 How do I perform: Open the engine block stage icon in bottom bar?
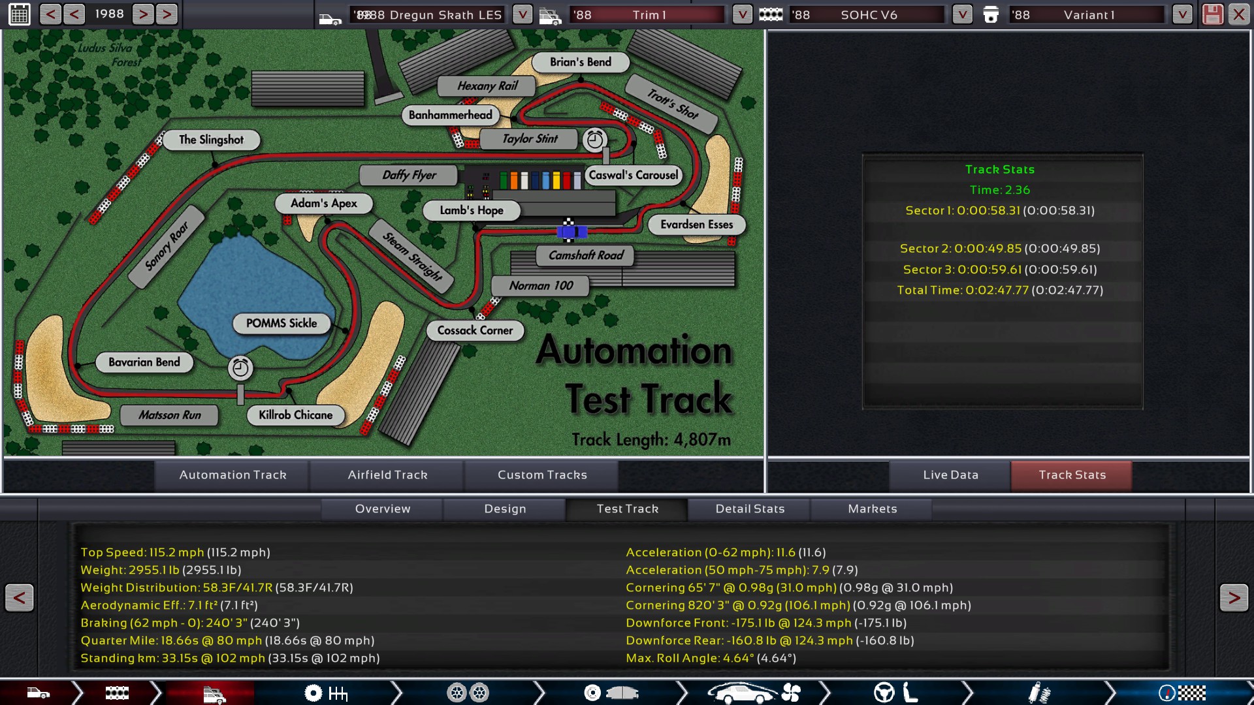117,693
